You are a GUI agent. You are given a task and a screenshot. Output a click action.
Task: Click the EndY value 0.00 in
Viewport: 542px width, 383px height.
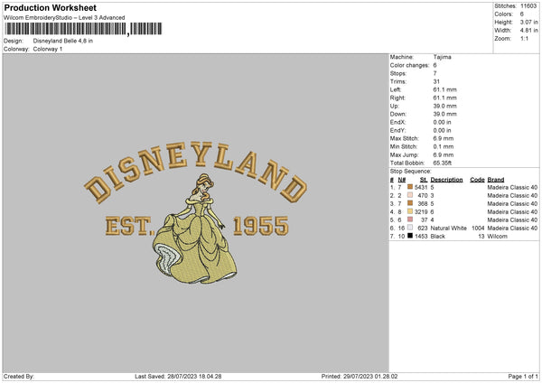point(442,130)
